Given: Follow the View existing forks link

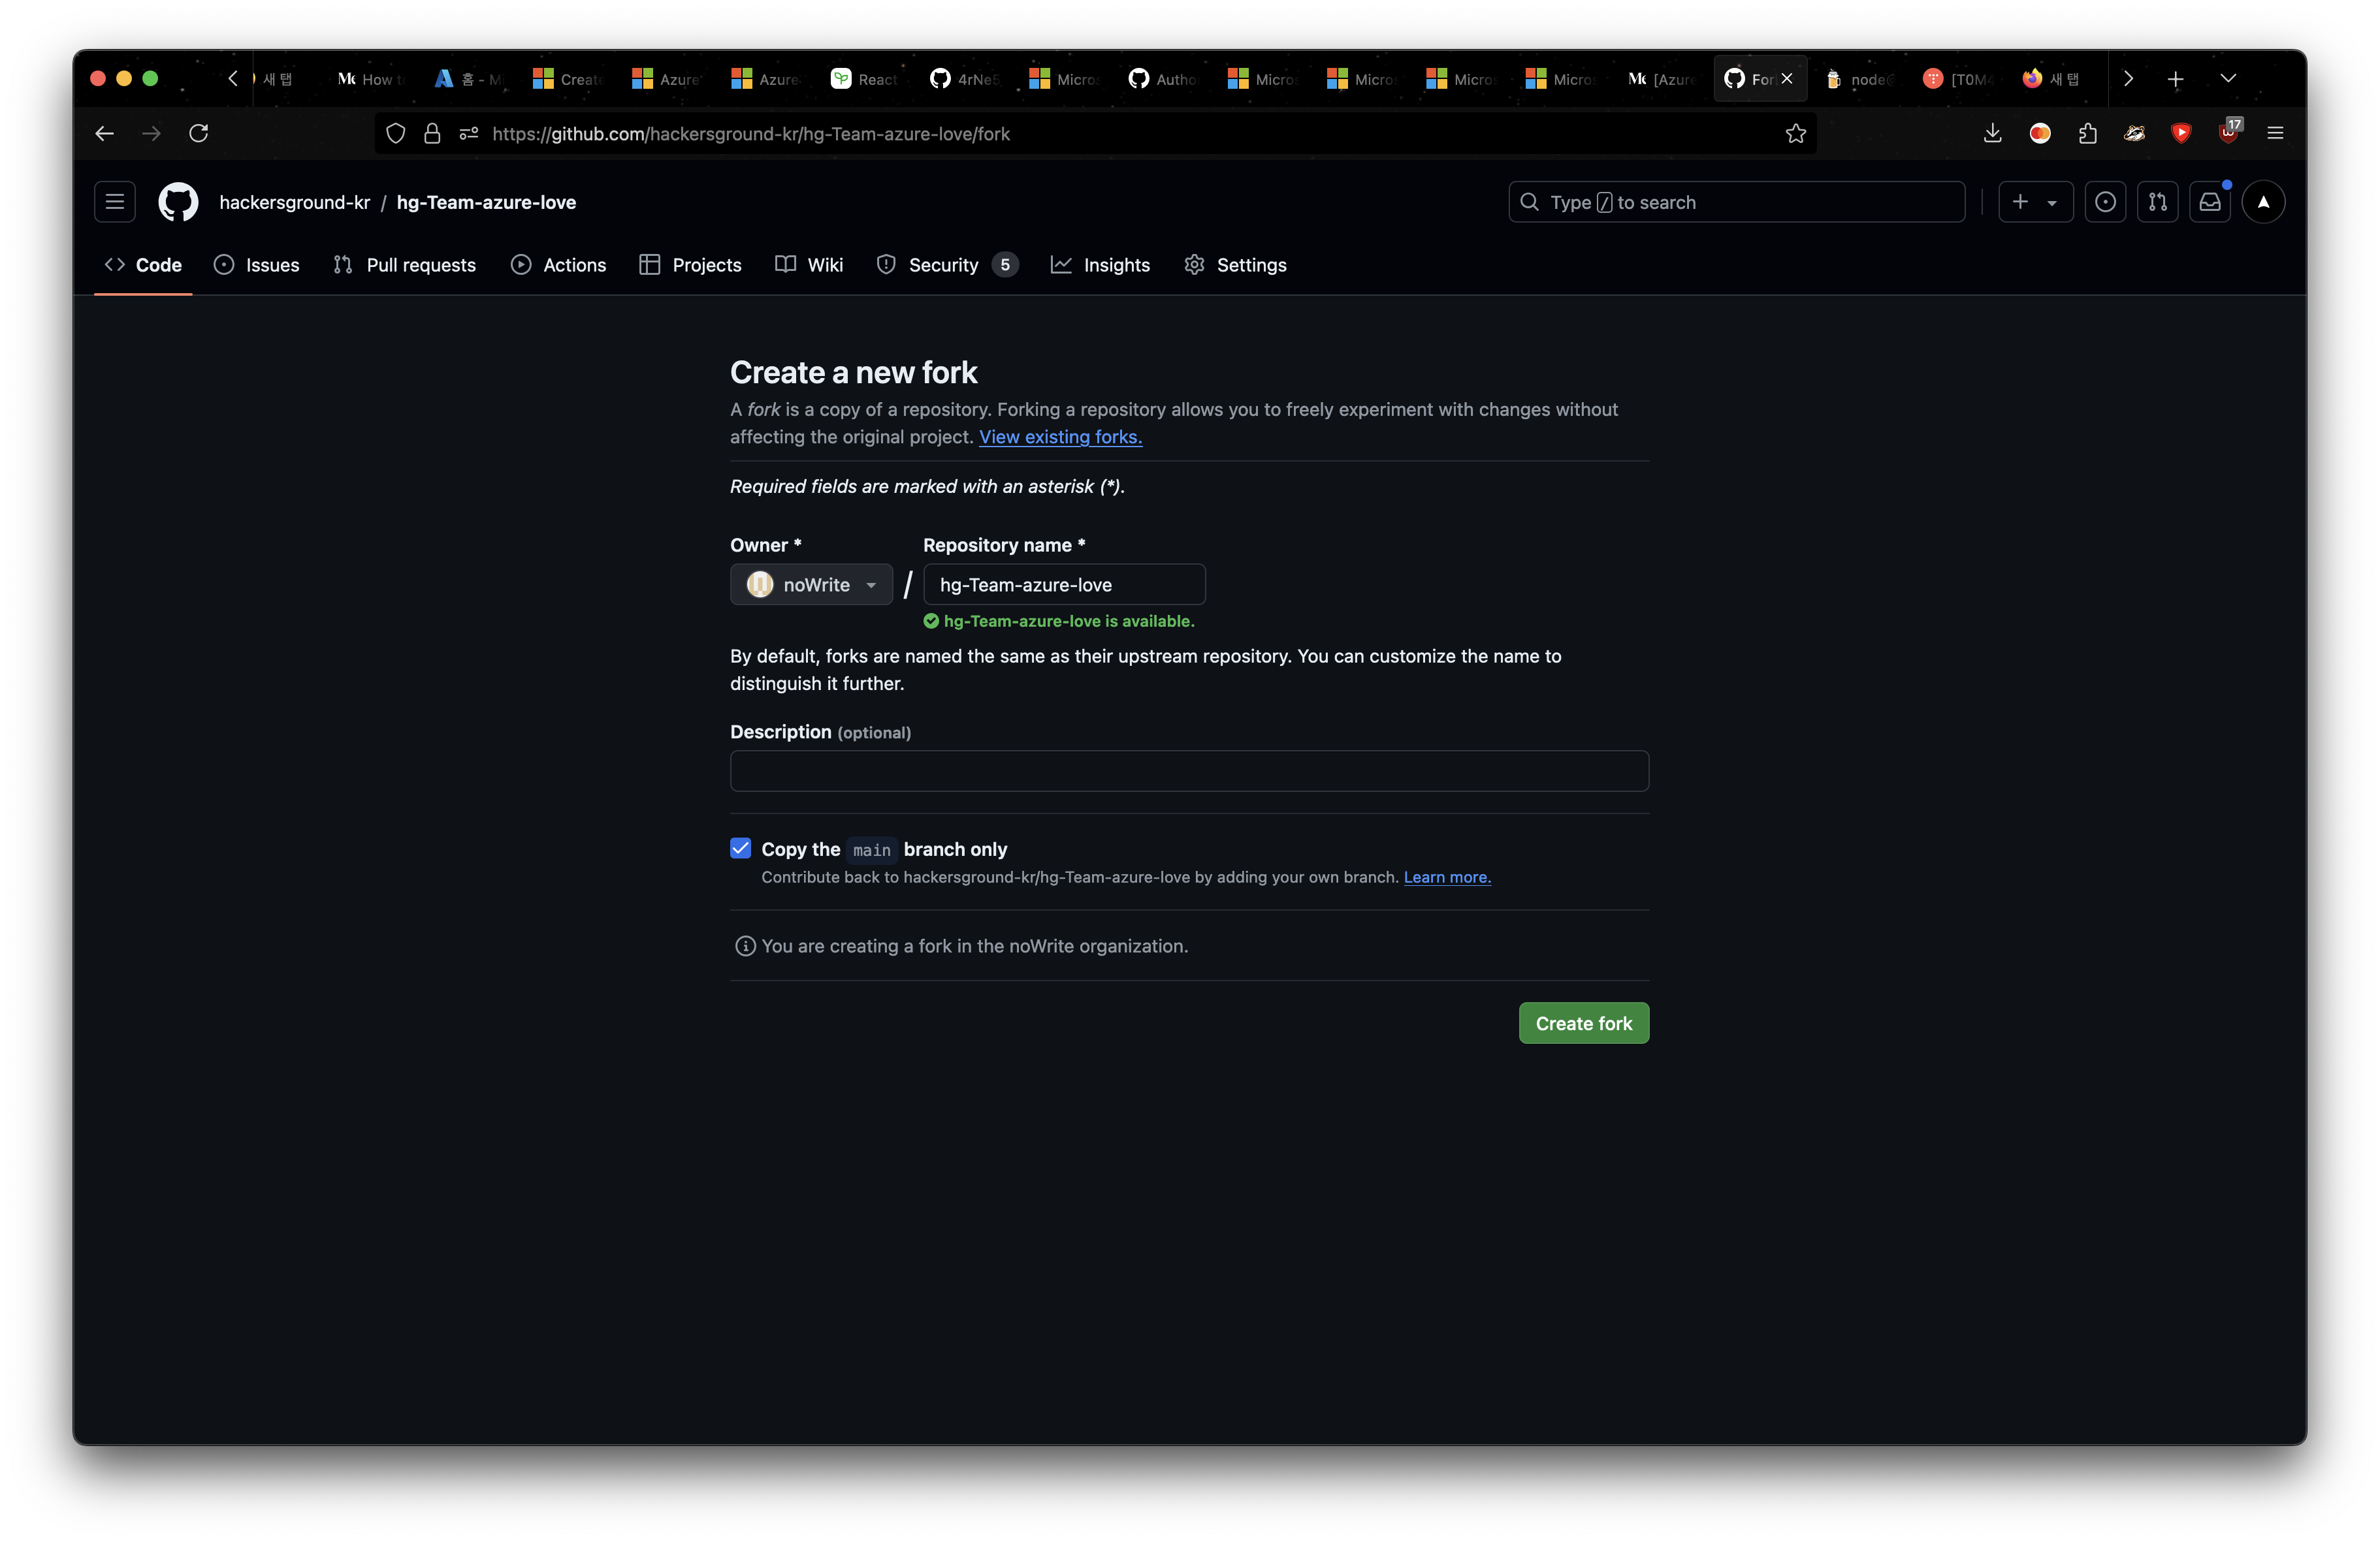Looking at the screenshot, I should point(1060,437).
